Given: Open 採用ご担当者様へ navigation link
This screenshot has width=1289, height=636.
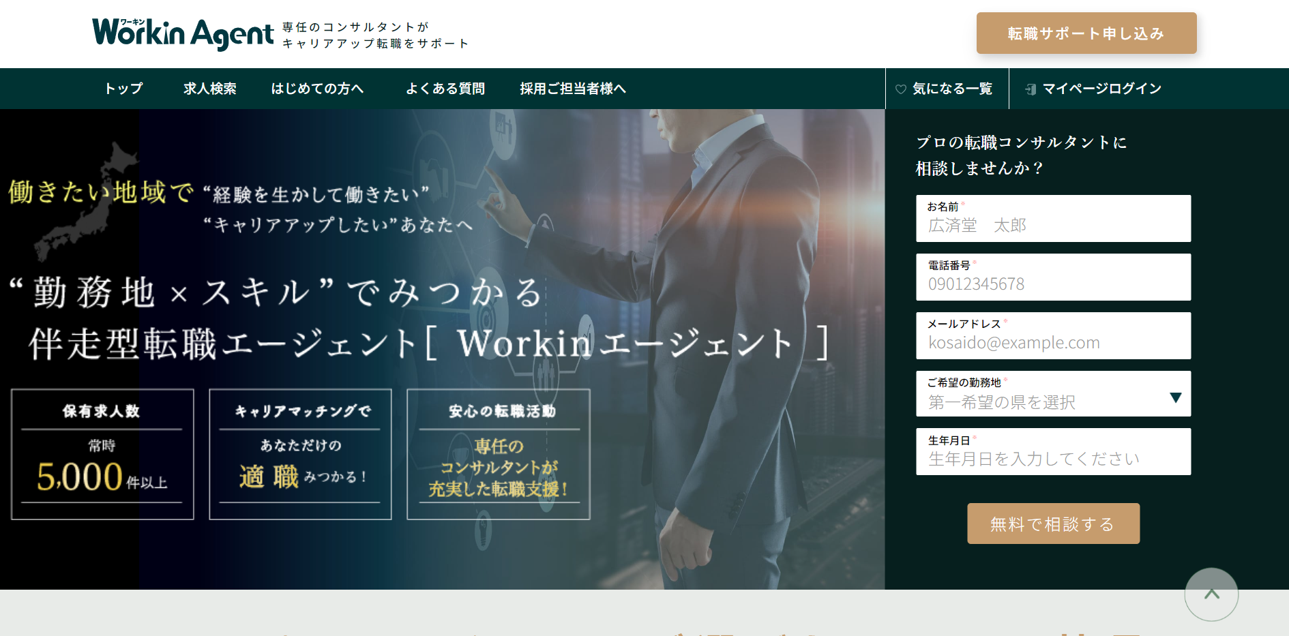Looking at the screenshot, I should [x=572, y=89].
